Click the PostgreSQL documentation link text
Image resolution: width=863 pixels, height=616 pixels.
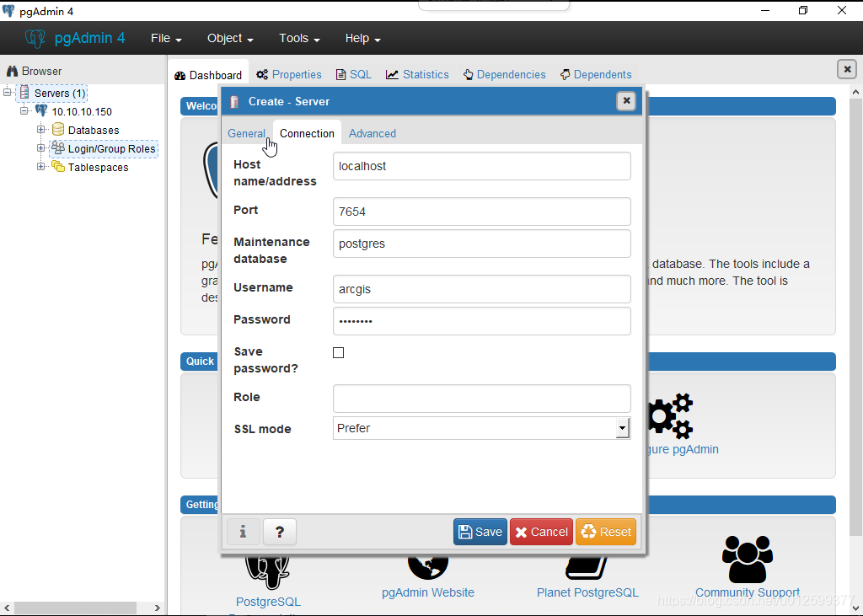tap(268, 602)
